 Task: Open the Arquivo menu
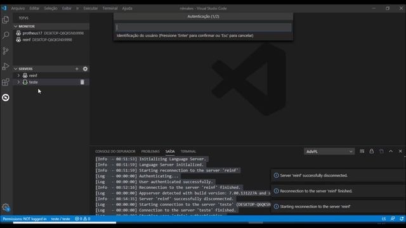[18, 8]
